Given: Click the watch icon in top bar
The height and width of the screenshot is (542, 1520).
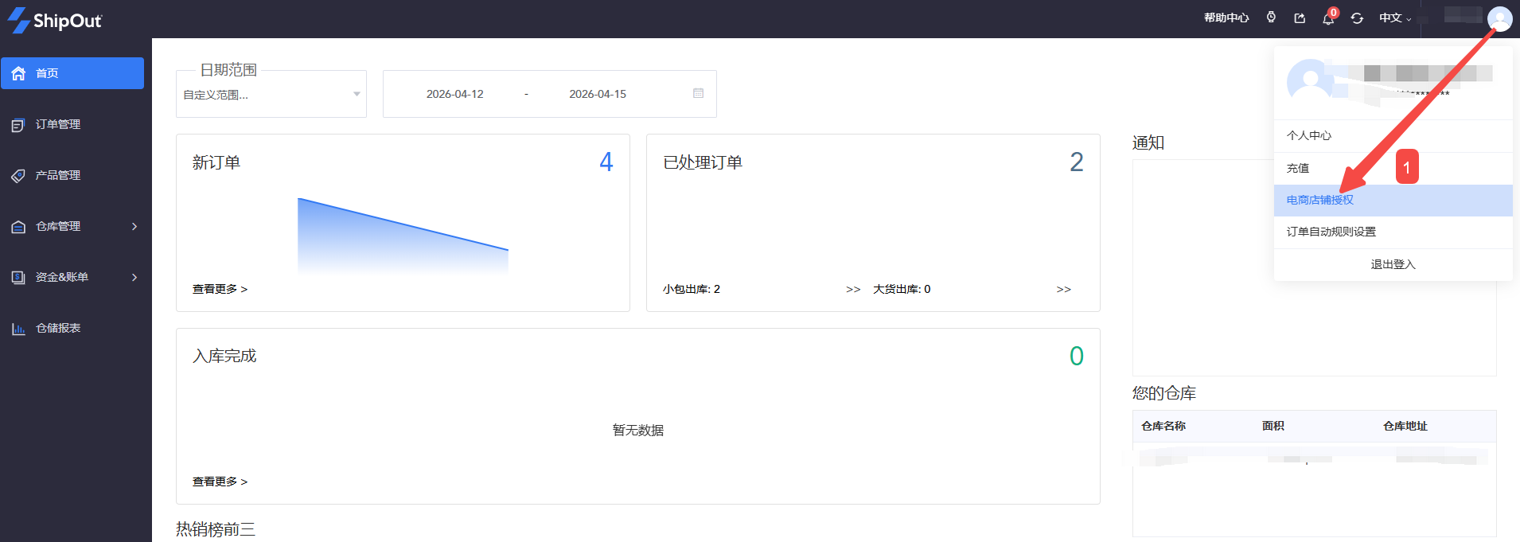Looking at the screenshot, I should pos(1271,18).
